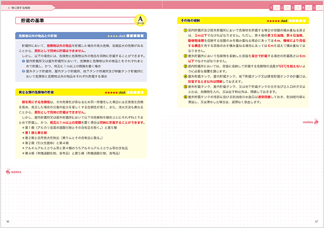Click the notes icon on the right page
Viewport: 324px width, 228px height.
[x=310, y=121]
